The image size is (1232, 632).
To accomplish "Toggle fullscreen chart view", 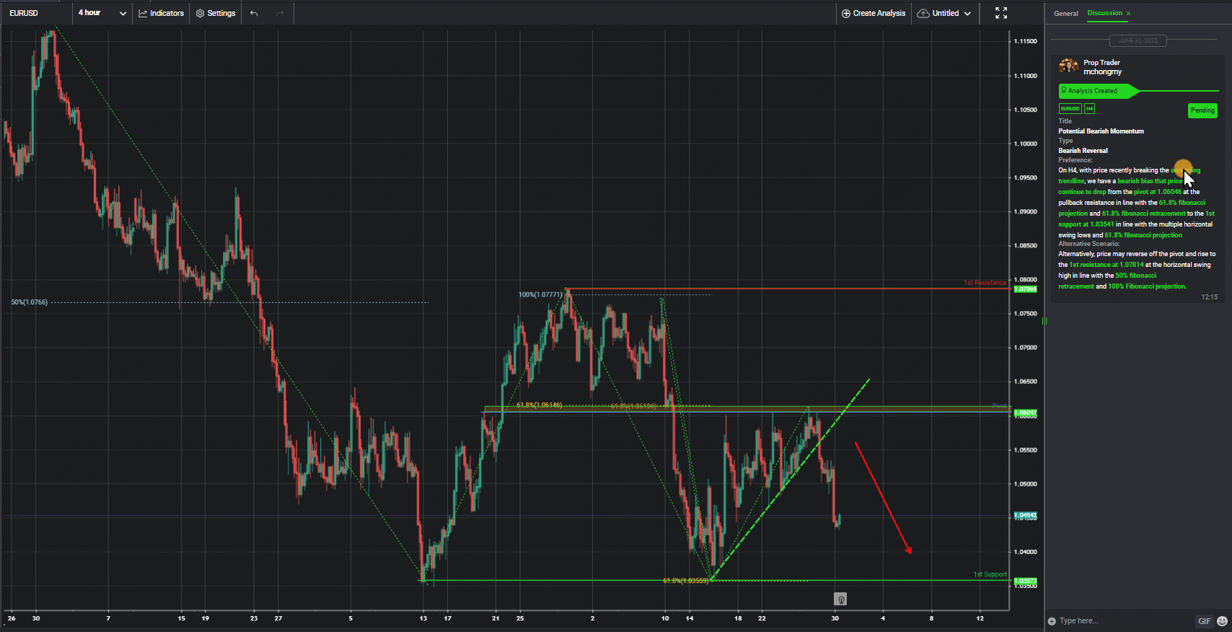I will 1001,13.
